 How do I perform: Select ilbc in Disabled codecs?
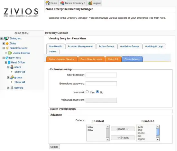tap(140, 136)
